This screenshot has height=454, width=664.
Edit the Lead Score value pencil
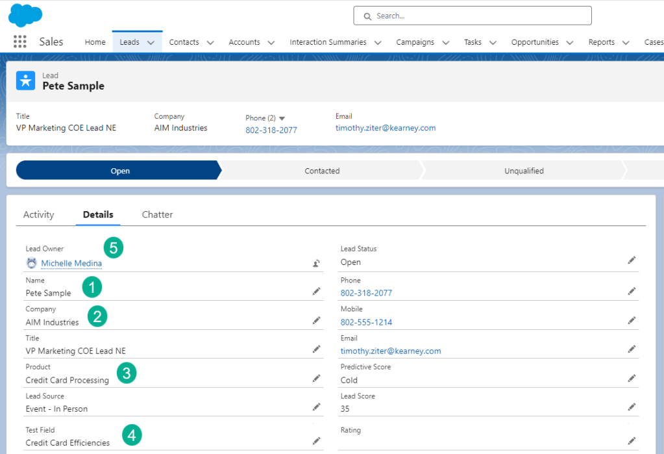(632, 407)
